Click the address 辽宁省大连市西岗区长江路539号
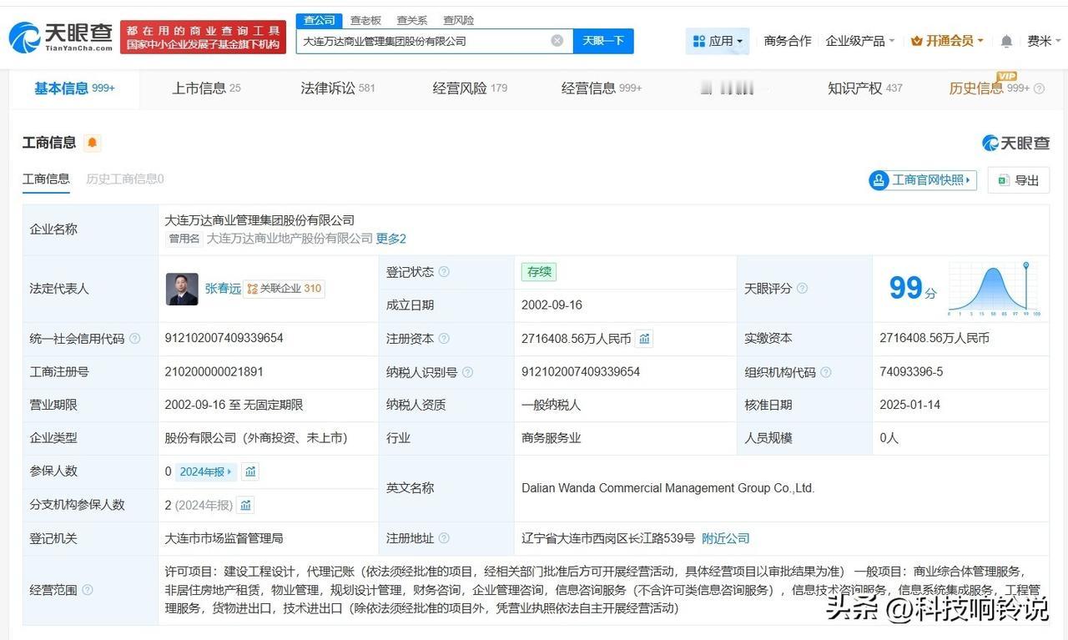 (x=608, y=538)
